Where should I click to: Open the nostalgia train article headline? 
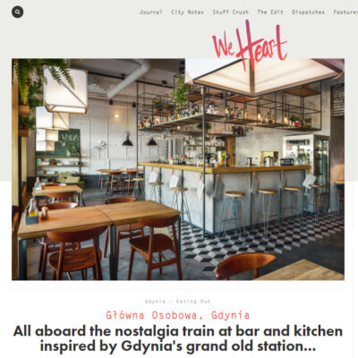[178, 338]
